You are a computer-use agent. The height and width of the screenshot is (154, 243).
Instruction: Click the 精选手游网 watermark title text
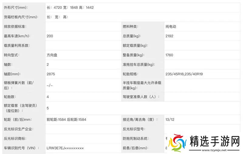(x=214, y=141)
